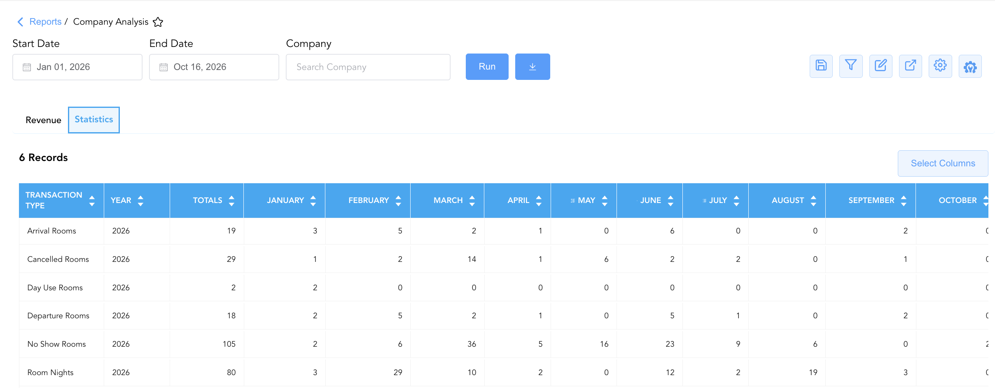Go back to Reports link
Viewport: 995px width, 392px height.
(45, 22)
